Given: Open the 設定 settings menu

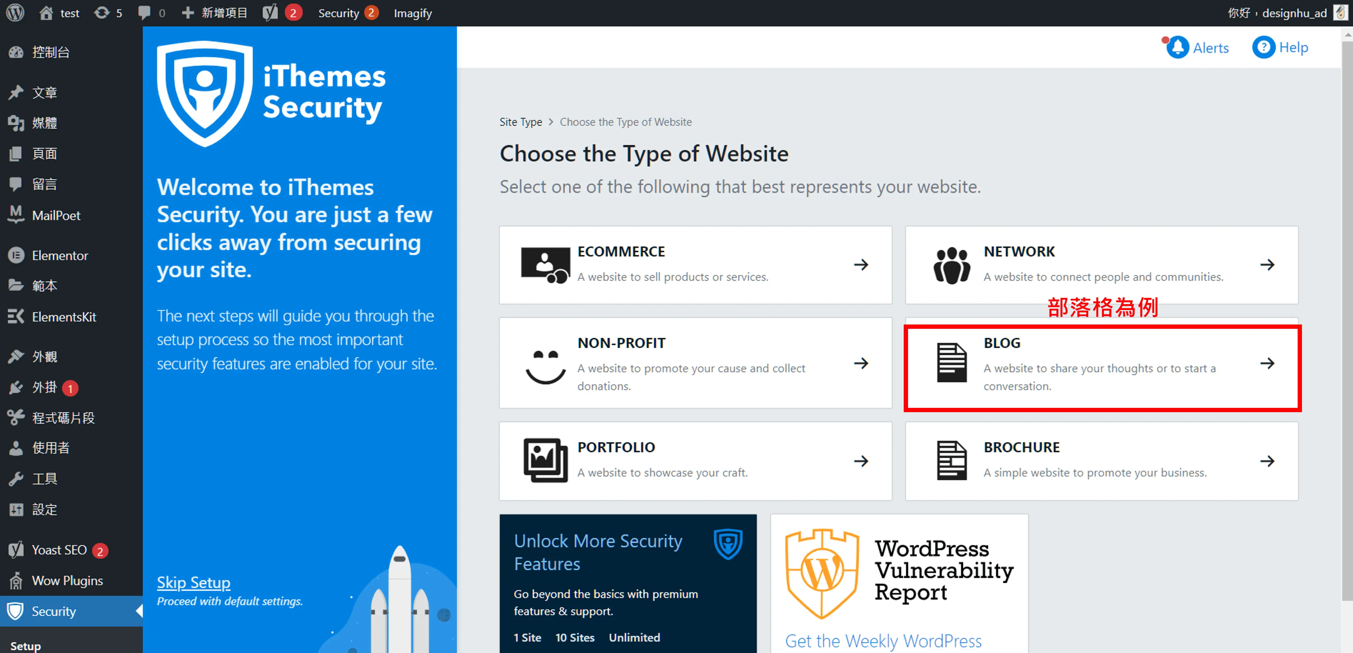Looking at the screenshot, I should 71,510.
